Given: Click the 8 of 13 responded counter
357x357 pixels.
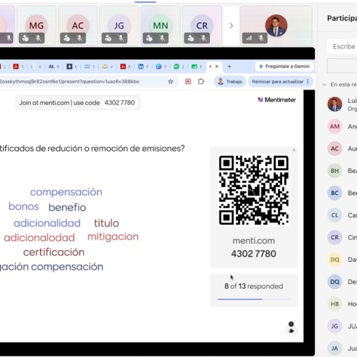Looking at the screenshot, I should point(253,286).
